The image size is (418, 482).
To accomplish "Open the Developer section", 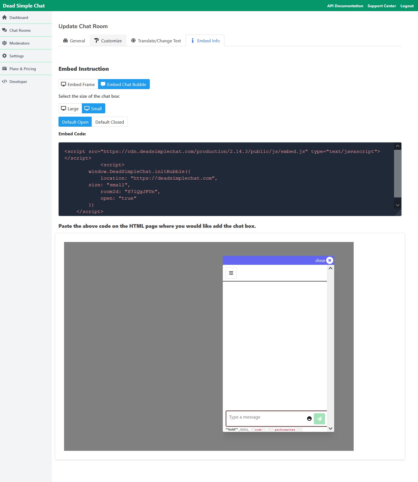I will [x=26, y=82].
